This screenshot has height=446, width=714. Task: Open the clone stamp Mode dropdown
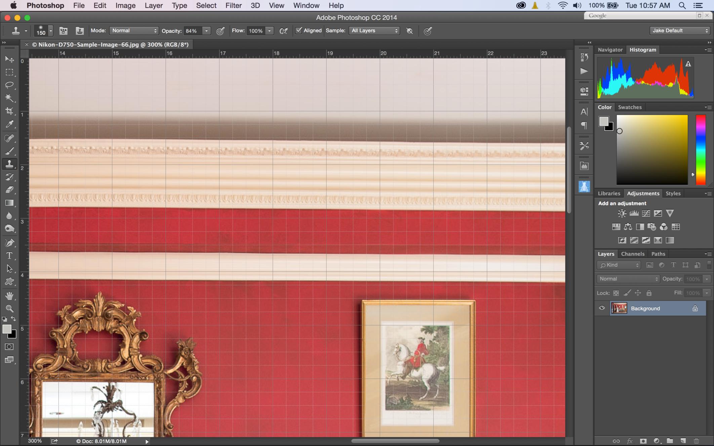(134, 31)
